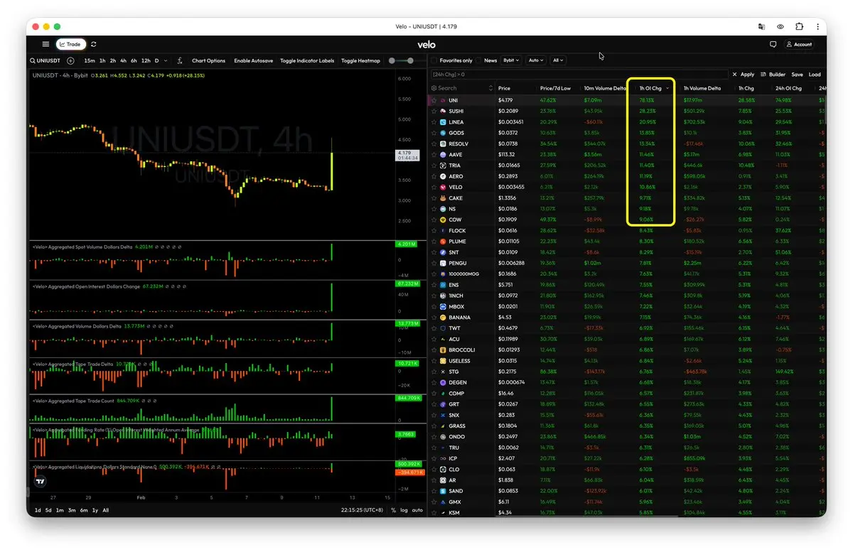Select the 15m timeframe

(x=90, y=60)
